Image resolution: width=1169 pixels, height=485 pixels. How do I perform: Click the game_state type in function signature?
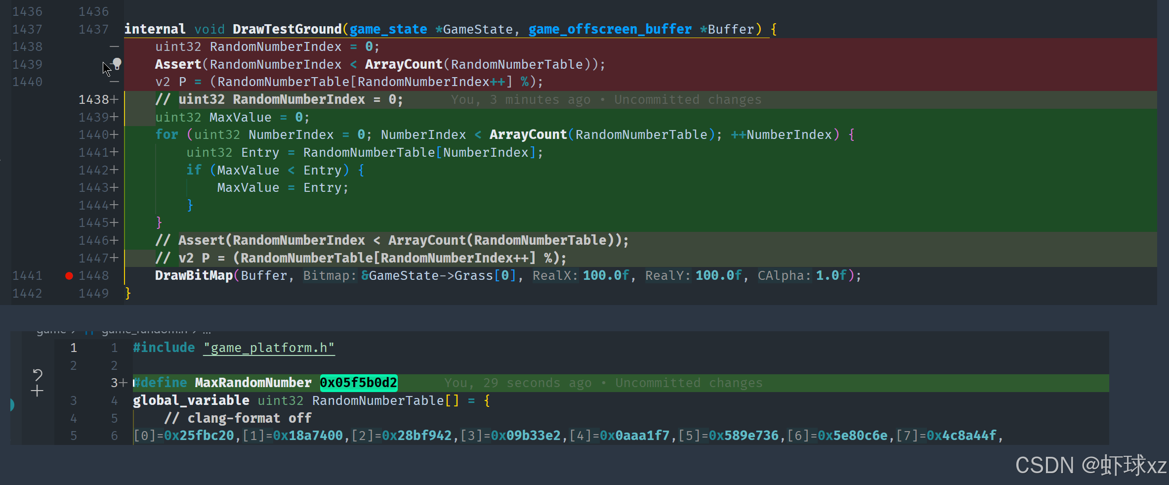(x=388, y=29)
